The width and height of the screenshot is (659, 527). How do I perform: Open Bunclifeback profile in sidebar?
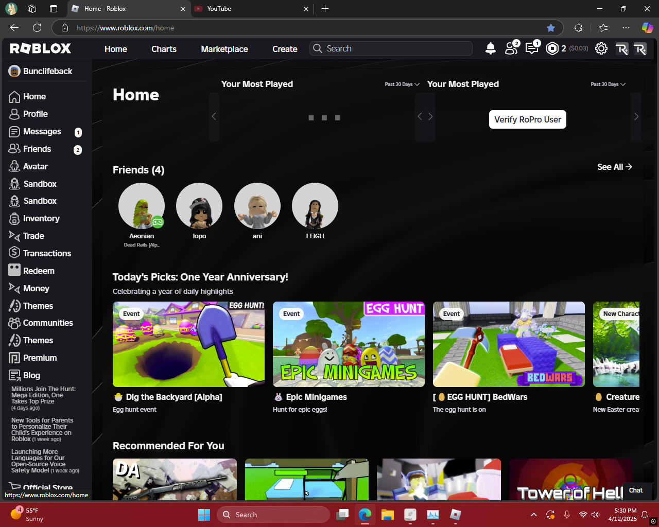(41, 71)
